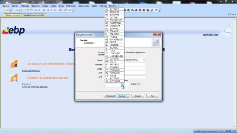Click the save disk toolbar icon
The height and width of the screenshot is (133, 237).
coord(20,10)
